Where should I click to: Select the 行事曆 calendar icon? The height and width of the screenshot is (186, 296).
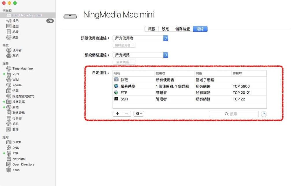(x=9, y=118)
